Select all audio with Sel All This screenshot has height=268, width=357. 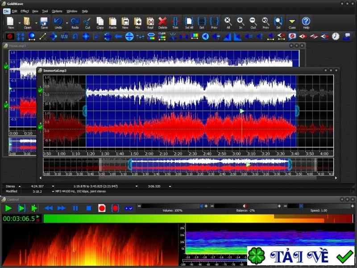point(189,22)
